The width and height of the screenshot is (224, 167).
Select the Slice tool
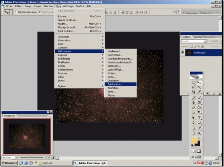199,92
